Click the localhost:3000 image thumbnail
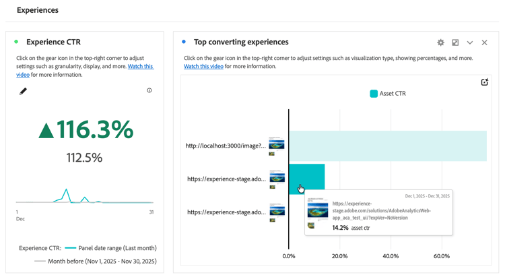This screenshot has height=277, width=505. pyautogui.click(x=276, y=144)
